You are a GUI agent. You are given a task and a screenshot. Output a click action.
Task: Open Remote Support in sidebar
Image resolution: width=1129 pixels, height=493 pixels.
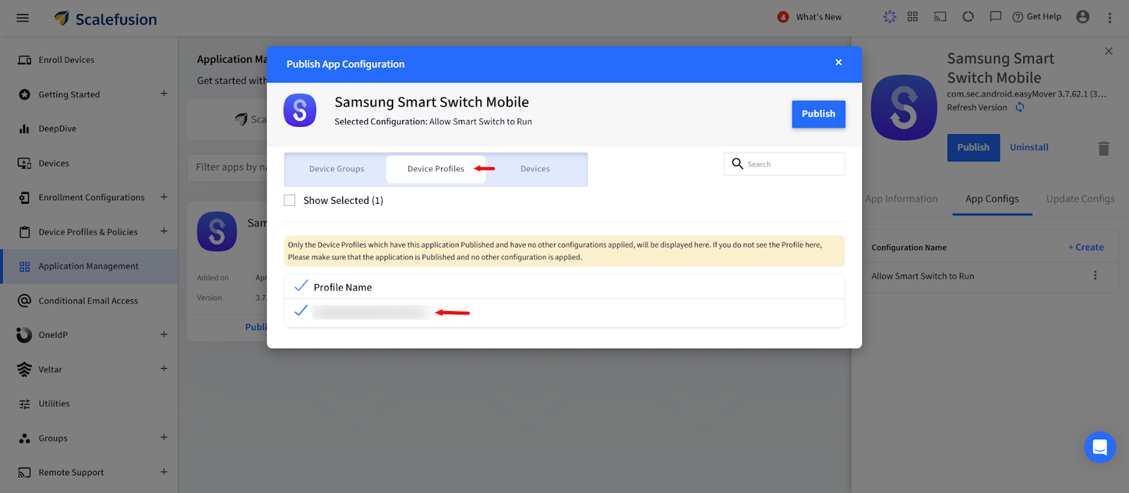tap(71, 473)
